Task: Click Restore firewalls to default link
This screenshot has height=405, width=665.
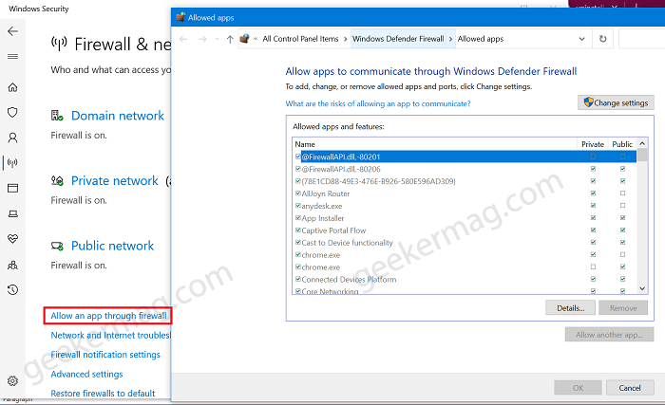Action: tap(103, 394)
